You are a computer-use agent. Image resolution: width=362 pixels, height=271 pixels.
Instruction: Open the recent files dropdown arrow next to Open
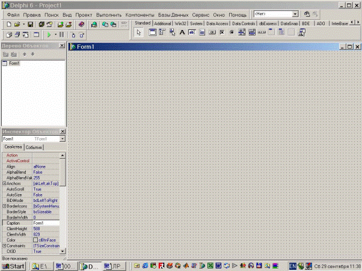click(x=23, y=24)
